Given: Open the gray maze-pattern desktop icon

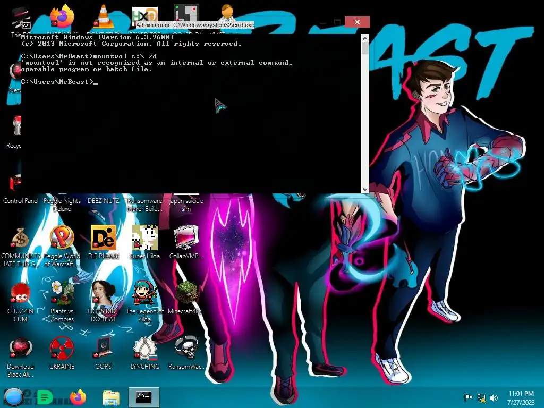Looking at the screenshot, I should (x=186, y=13).
